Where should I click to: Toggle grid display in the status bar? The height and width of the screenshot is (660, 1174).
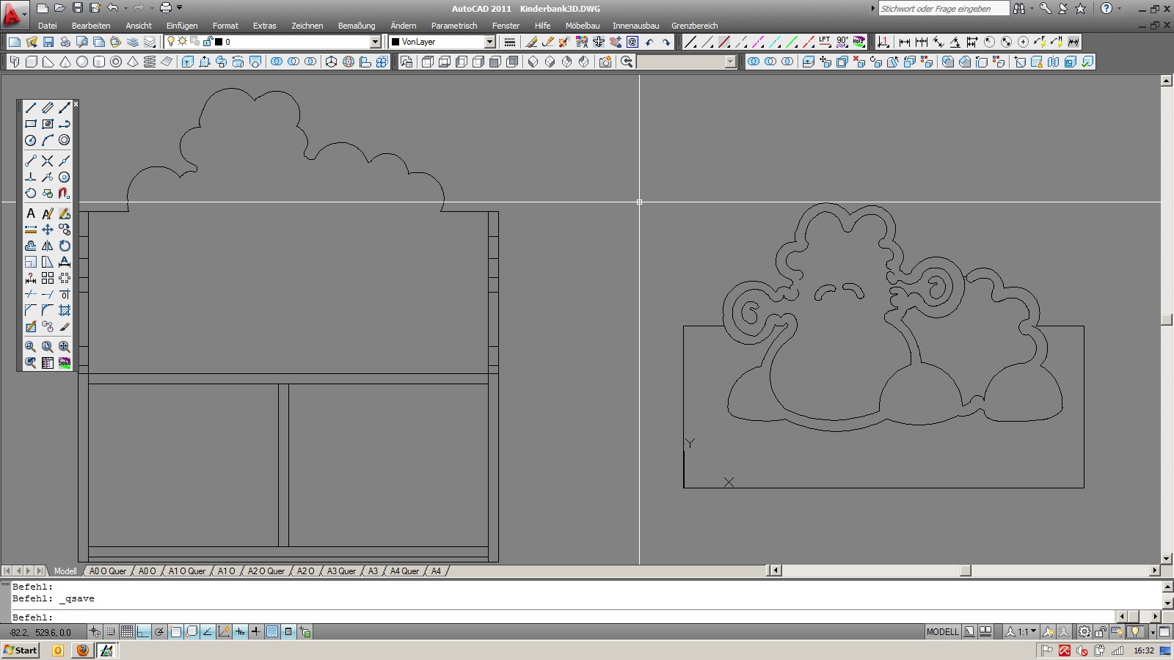click(x=127, y=631)
